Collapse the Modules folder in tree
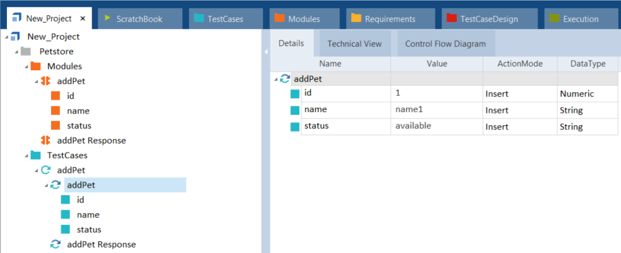621x253 pixels. pyautogui.click(x=26, y=66)
